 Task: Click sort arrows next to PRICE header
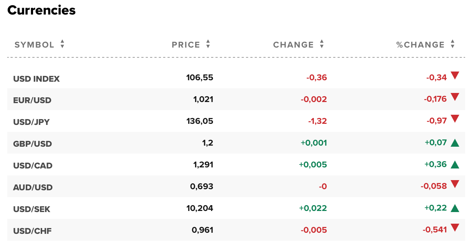[x=208, y=44]
